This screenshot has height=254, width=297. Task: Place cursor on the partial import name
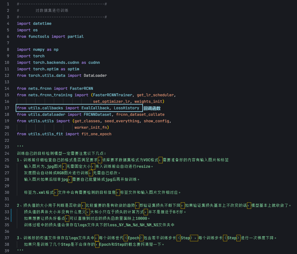click(x=75, y=36)
